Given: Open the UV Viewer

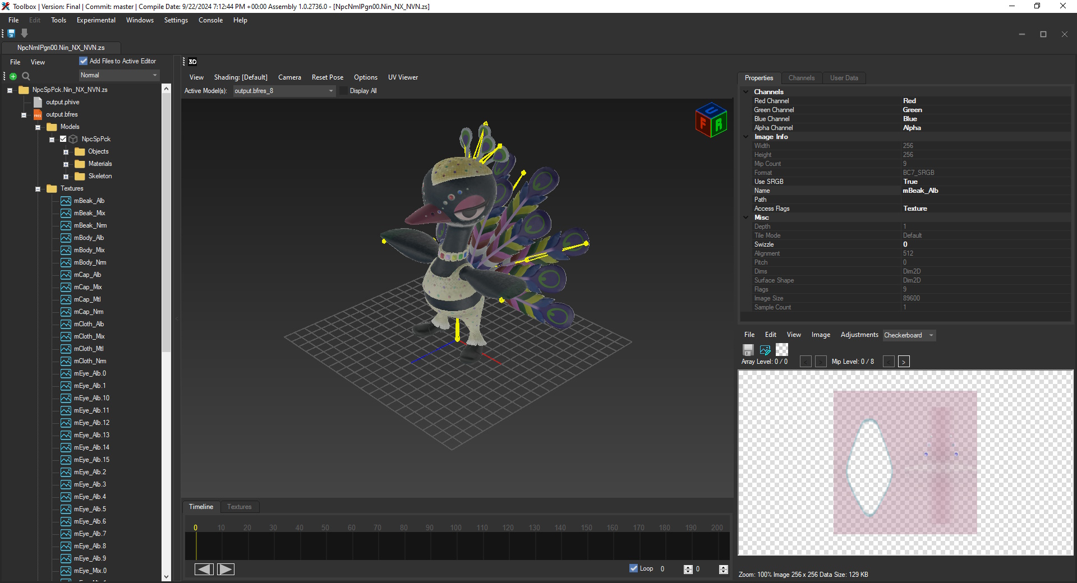Looking at the screenshot, I should [403, 77].
